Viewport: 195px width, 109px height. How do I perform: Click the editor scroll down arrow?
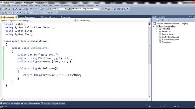pyautogui.click(x=149, y=97)
